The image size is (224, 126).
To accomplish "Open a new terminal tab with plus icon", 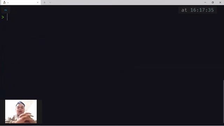I will (x=44, y=2).
